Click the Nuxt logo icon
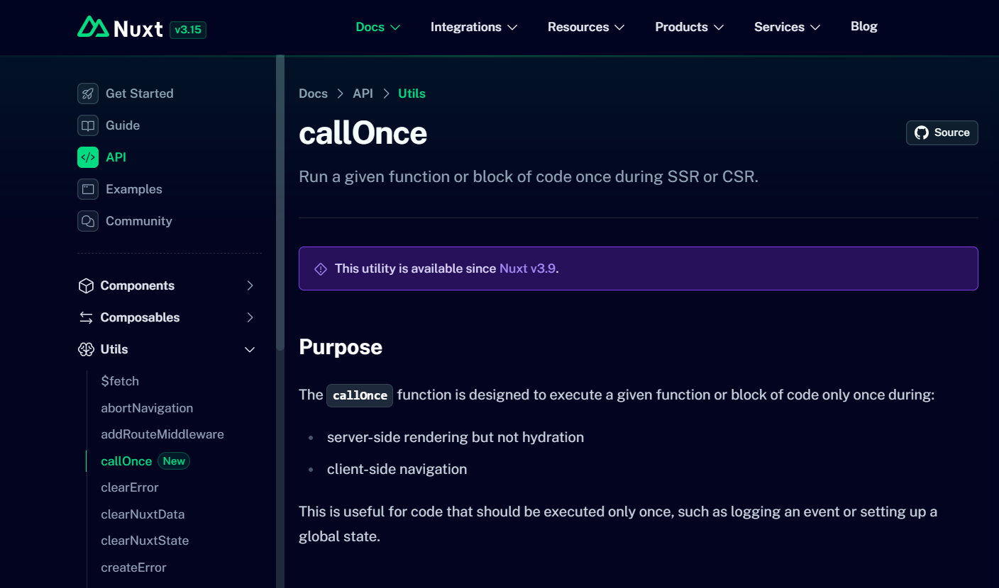 (93, 28)
